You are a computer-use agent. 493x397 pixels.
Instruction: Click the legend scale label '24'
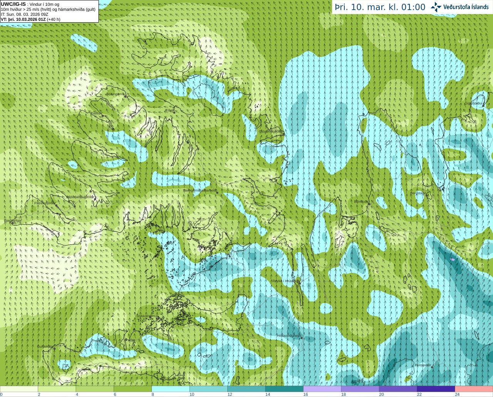pos(457,394)
